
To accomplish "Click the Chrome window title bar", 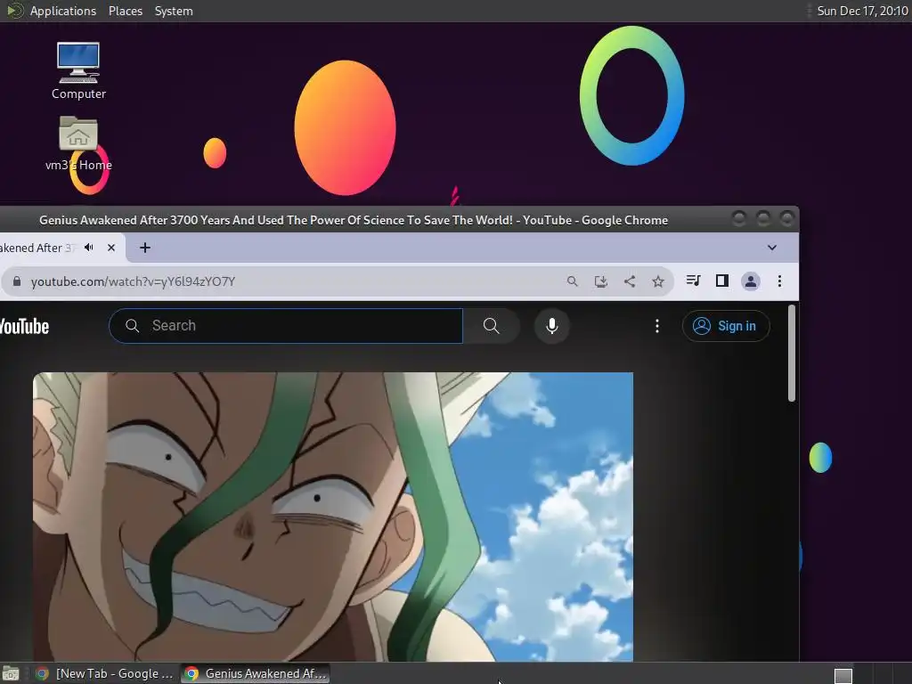I will point(353,221).
